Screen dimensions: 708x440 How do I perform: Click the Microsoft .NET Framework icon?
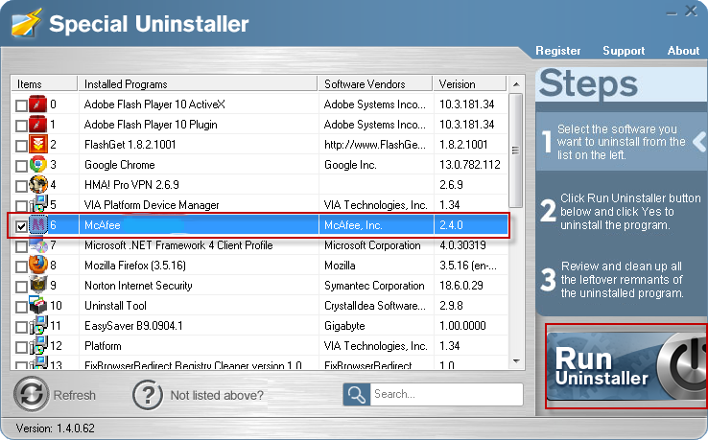pos(38,245)
